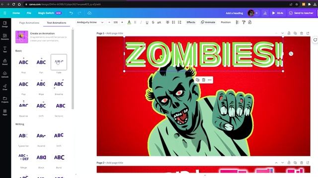Toggle underline formatting
This screenshot has height=178, width=318.
coord(147,22)
